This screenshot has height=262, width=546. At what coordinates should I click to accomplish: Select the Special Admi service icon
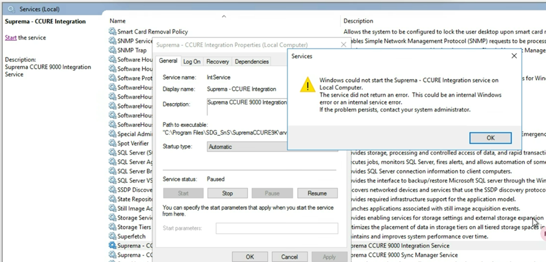coord(112,134)
